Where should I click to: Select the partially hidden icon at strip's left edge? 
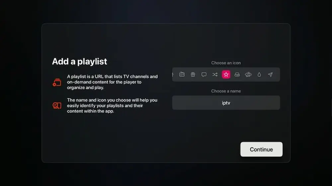pos(173,75)
